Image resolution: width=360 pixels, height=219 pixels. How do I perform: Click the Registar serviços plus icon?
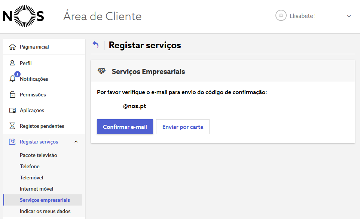(x=12, y=142)
